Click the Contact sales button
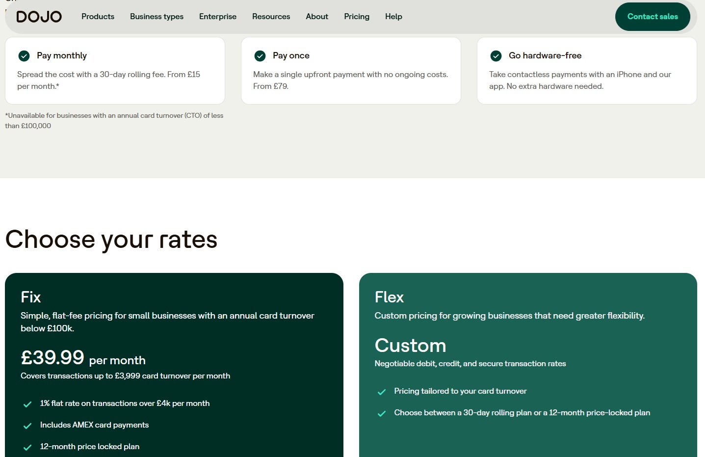 (653, 16)
